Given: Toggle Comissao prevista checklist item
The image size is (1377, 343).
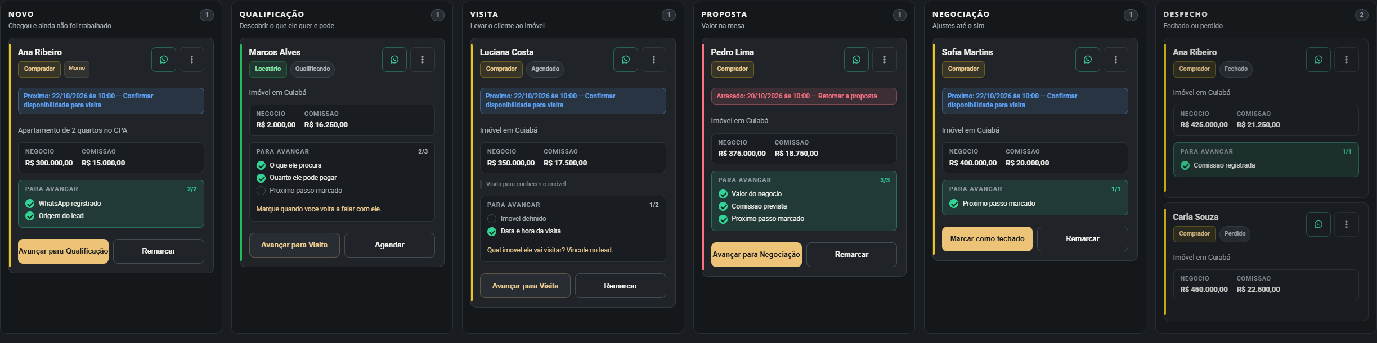Looking at the screenshot, I should point(723,206).
